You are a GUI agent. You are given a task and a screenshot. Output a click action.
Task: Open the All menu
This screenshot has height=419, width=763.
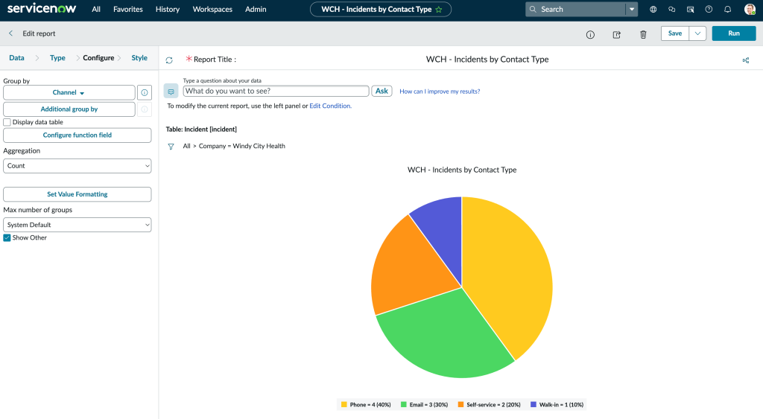click(x=96, y=9)
